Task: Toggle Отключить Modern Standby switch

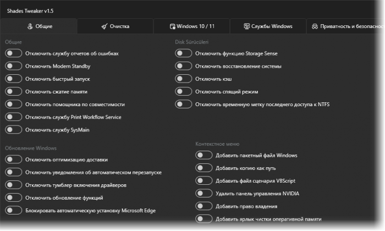Action: click(13, 66)
